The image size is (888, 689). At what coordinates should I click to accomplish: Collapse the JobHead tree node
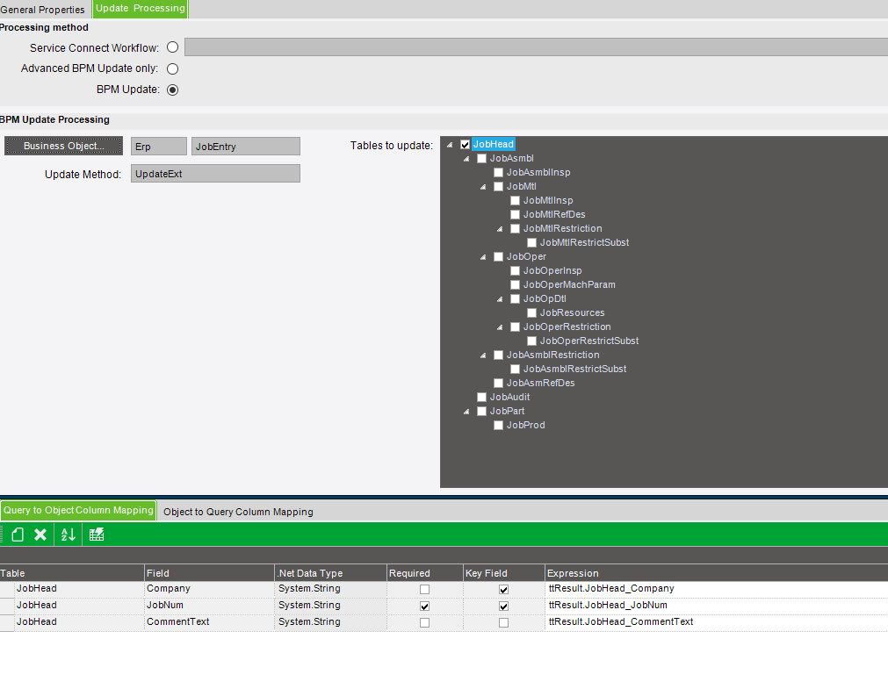click(450, 145)
